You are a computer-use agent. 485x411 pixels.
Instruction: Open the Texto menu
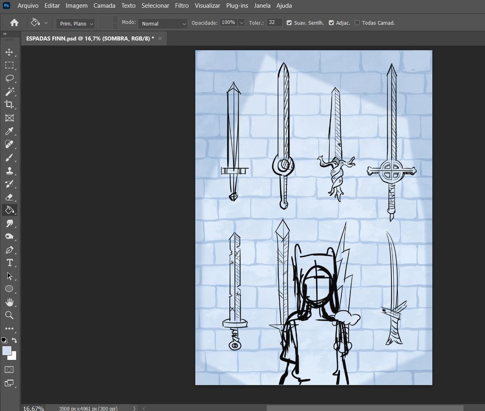click(129, 5)
